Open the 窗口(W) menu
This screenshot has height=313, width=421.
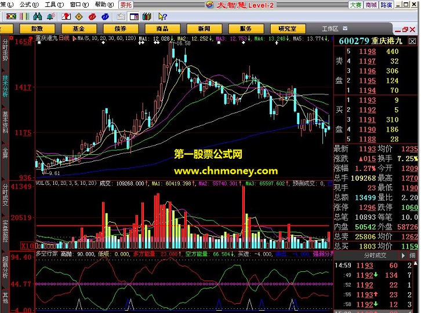79,5
